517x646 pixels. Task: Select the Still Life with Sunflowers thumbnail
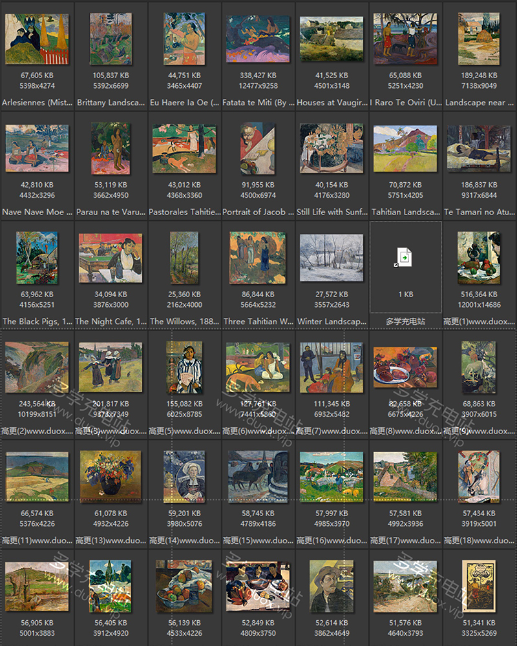click(x=332, y=147)
